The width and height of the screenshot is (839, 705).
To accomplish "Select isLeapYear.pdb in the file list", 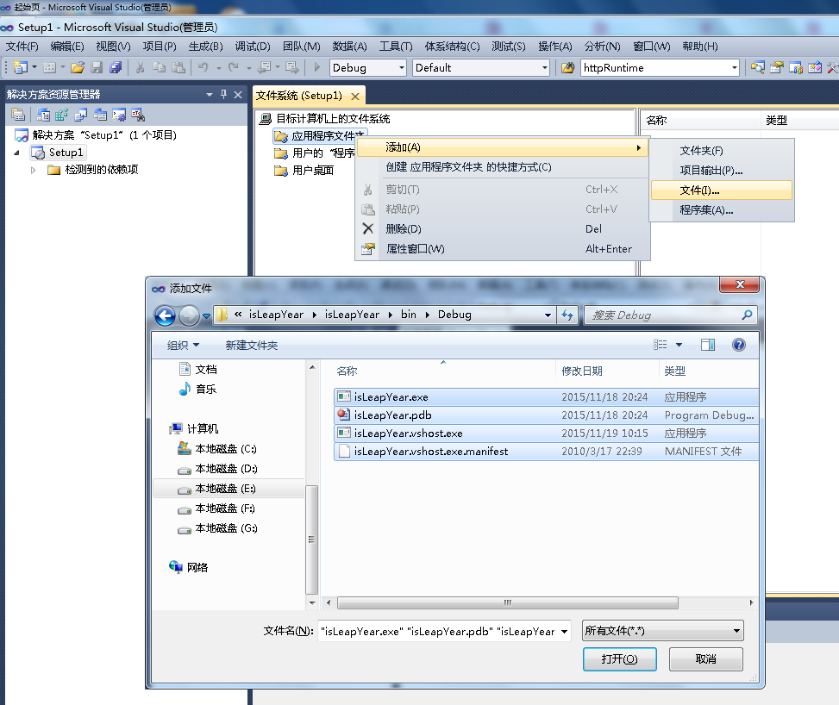I will click(547, 415).
